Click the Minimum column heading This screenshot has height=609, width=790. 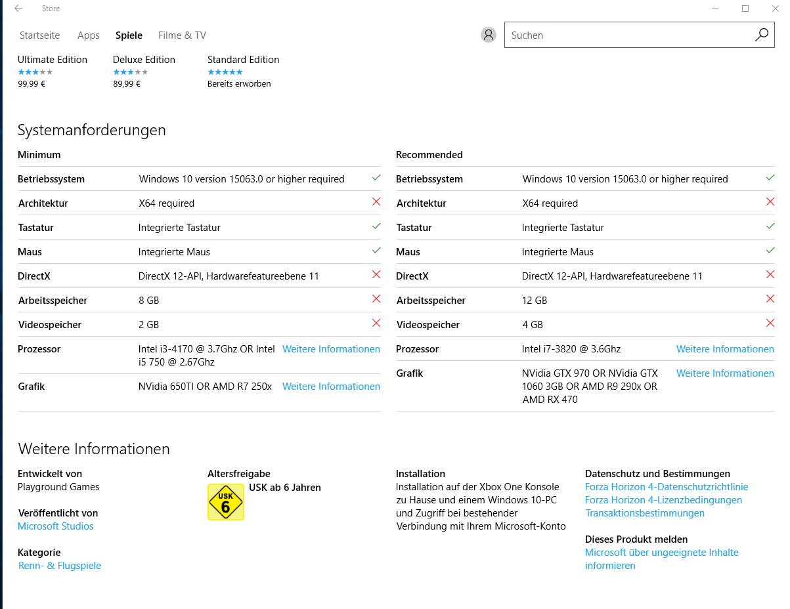click(39, 155)
